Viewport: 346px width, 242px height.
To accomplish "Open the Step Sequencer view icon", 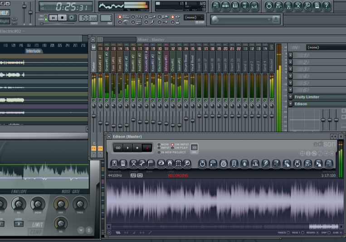I will point(225,6).
